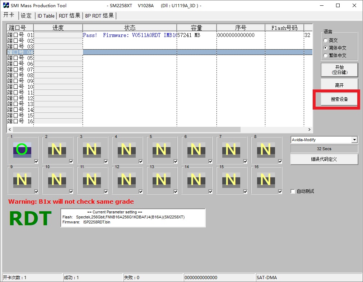Click the 搜索设备 button
The height and width of the screenshot is (282, 363).
tap(339, 99)
